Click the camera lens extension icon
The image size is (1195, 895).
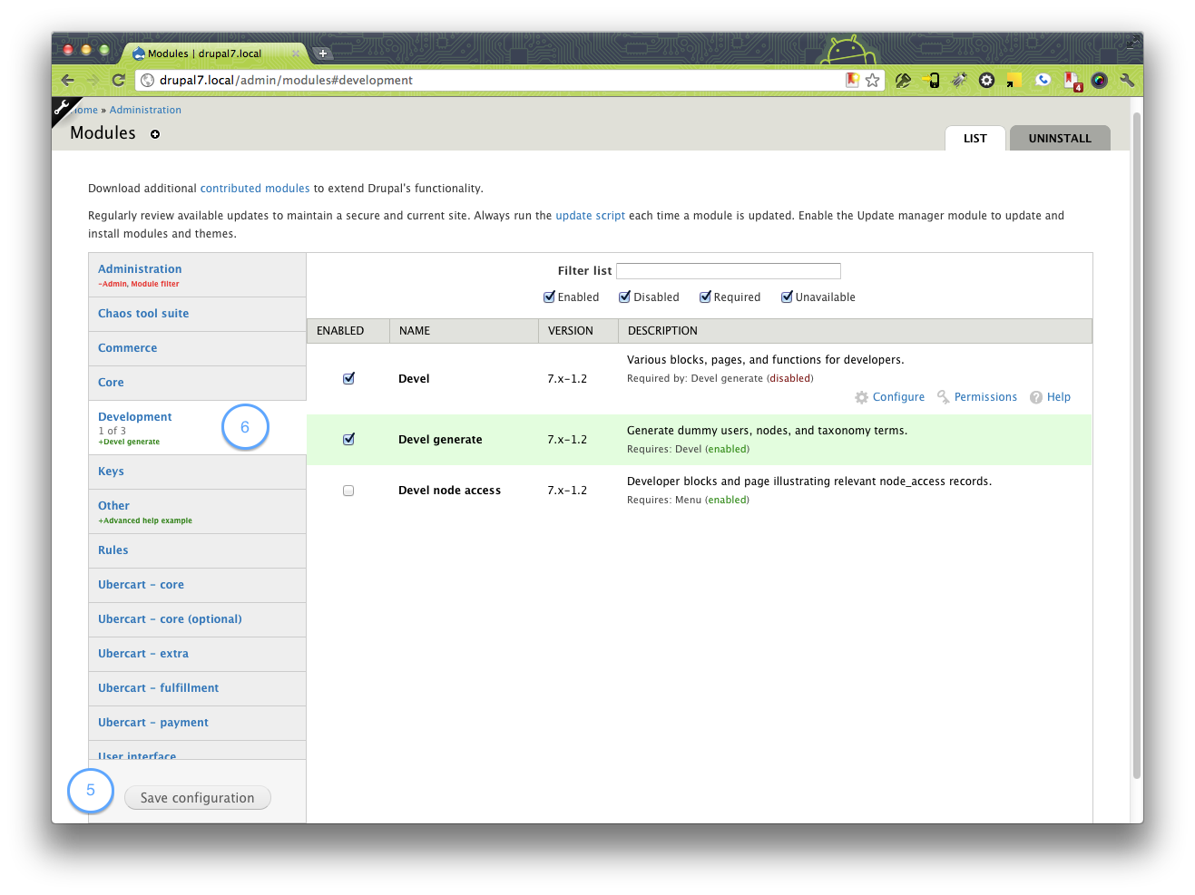pos(1099,80)
